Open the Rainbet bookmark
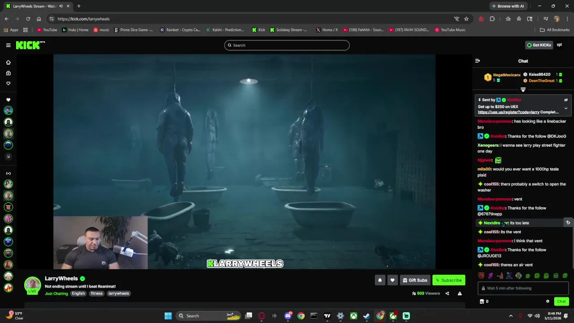 click(180, 30)
